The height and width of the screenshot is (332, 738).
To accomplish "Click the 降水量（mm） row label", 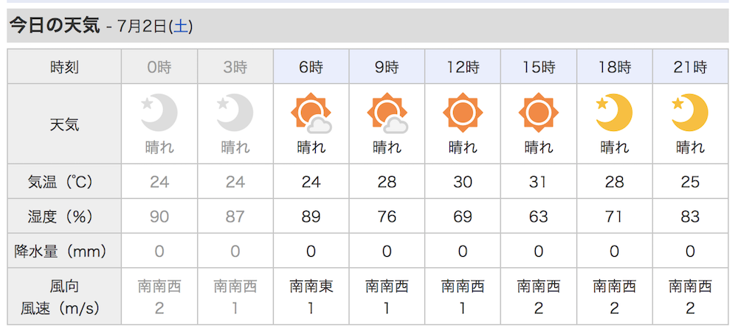I will (61, 251).
